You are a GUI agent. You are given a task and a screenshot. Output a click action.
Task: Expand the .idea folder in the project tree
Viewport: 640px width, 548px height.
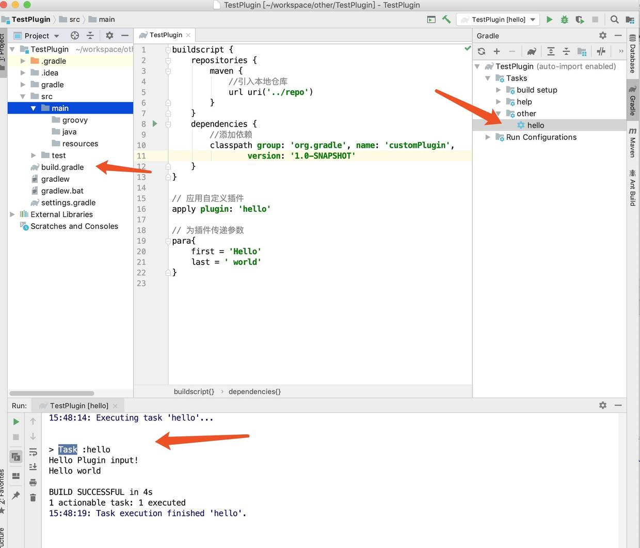tap(23, 73)
